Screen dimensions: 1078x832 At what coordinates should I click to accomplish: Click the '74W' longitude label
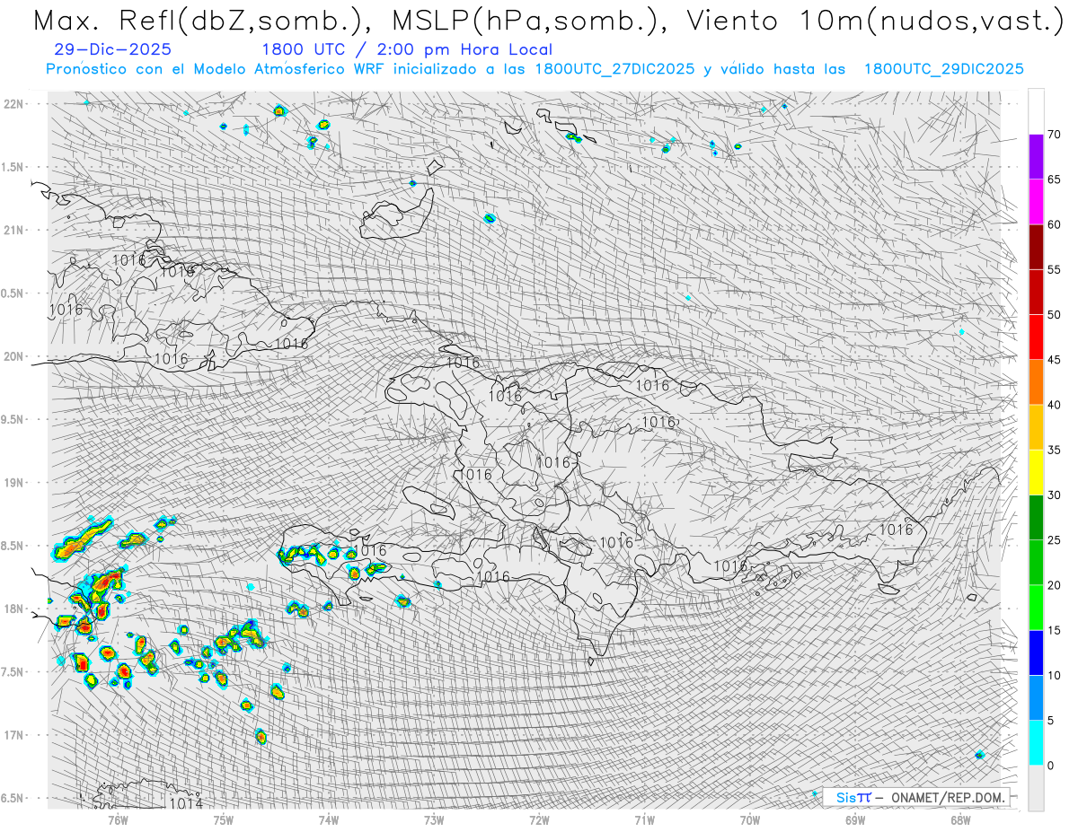click(329, 819)
